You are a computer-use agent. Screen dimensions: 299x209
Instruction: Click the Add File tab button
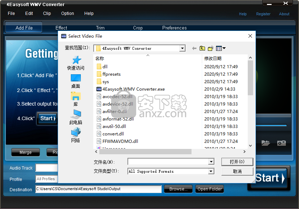click(x=23, y=28)
